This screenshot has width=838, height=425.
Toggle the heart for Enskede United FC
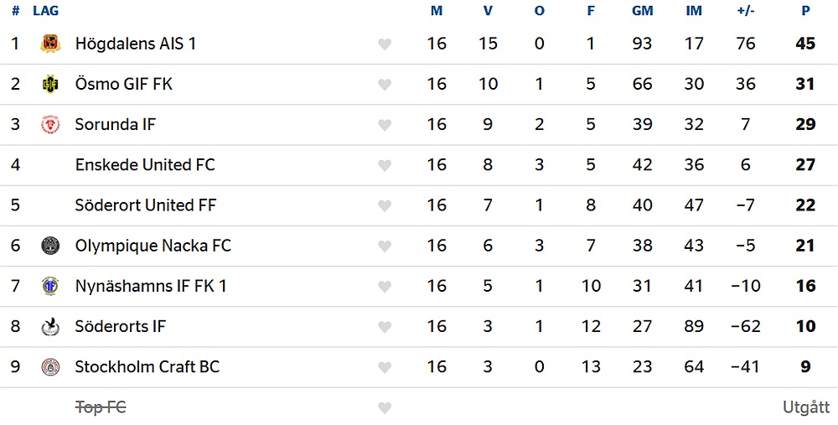pos(385,165)
